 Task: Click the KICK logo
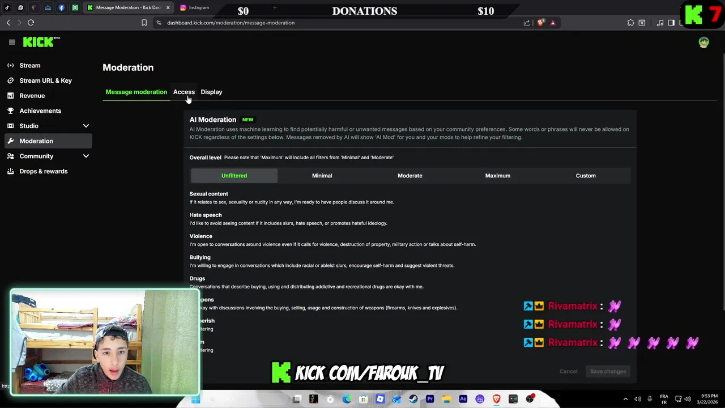[41, 42]
